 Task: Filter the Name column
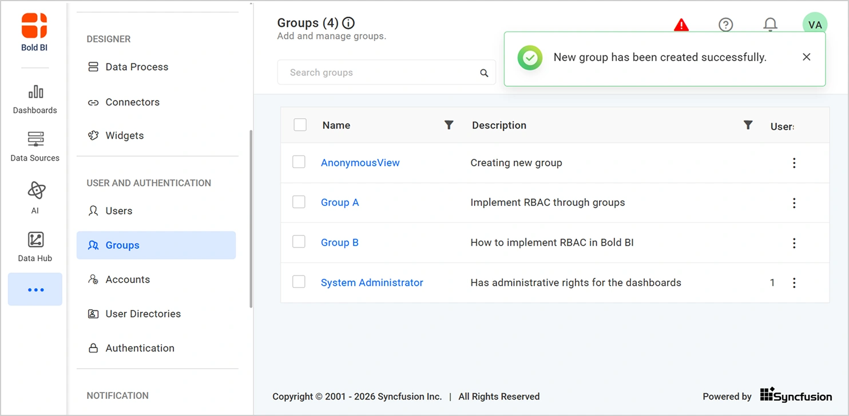tap(449, 125)
